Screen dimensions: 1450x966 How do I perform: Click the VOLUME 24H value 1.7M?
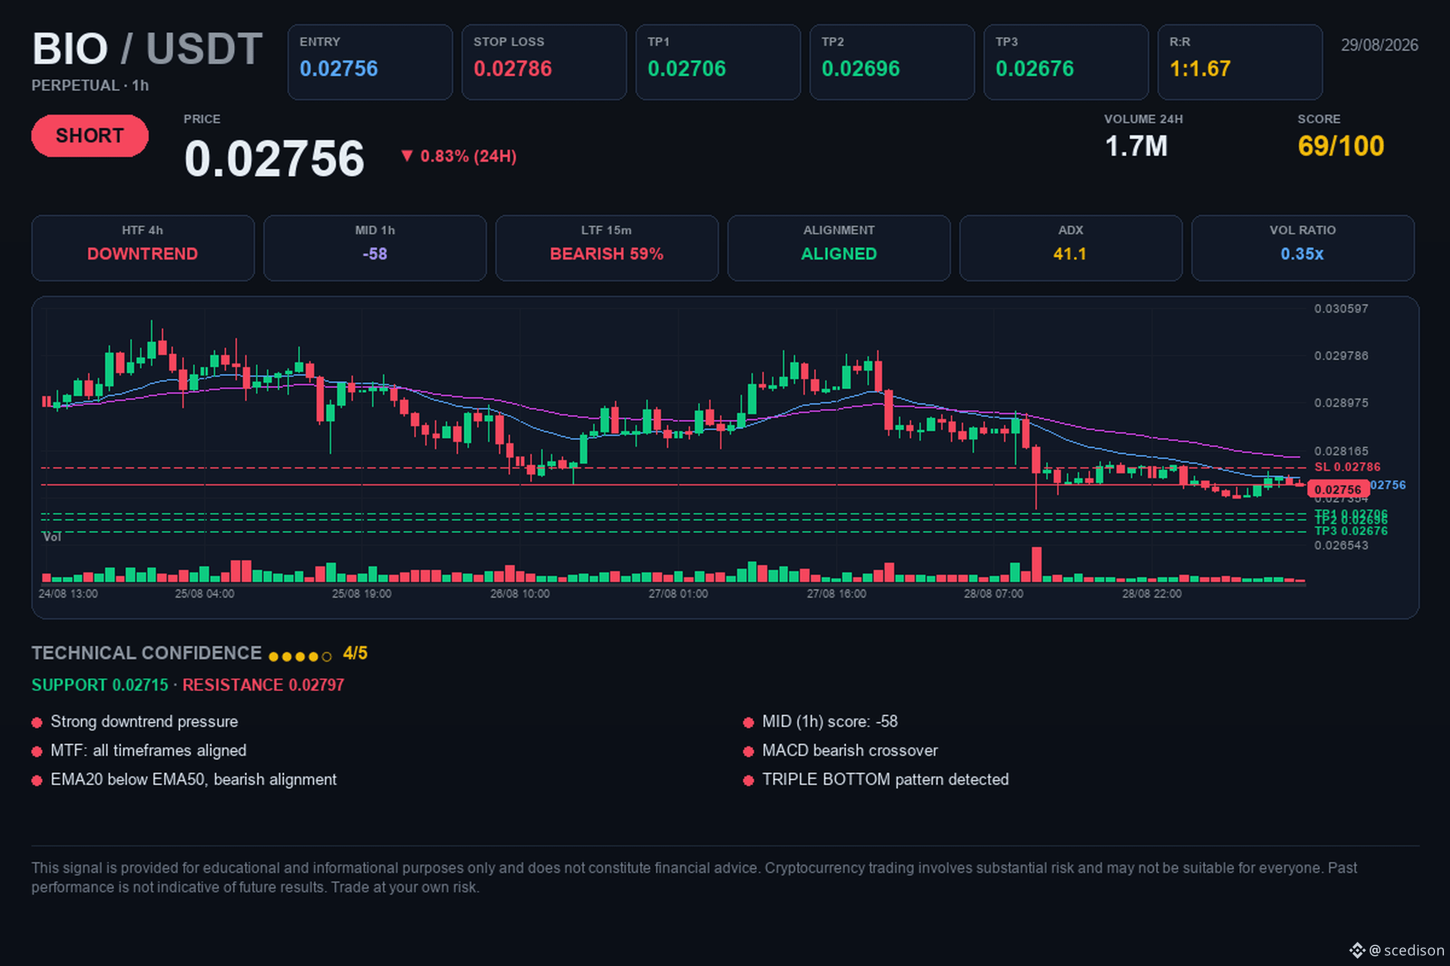[x=1136, y=147]
